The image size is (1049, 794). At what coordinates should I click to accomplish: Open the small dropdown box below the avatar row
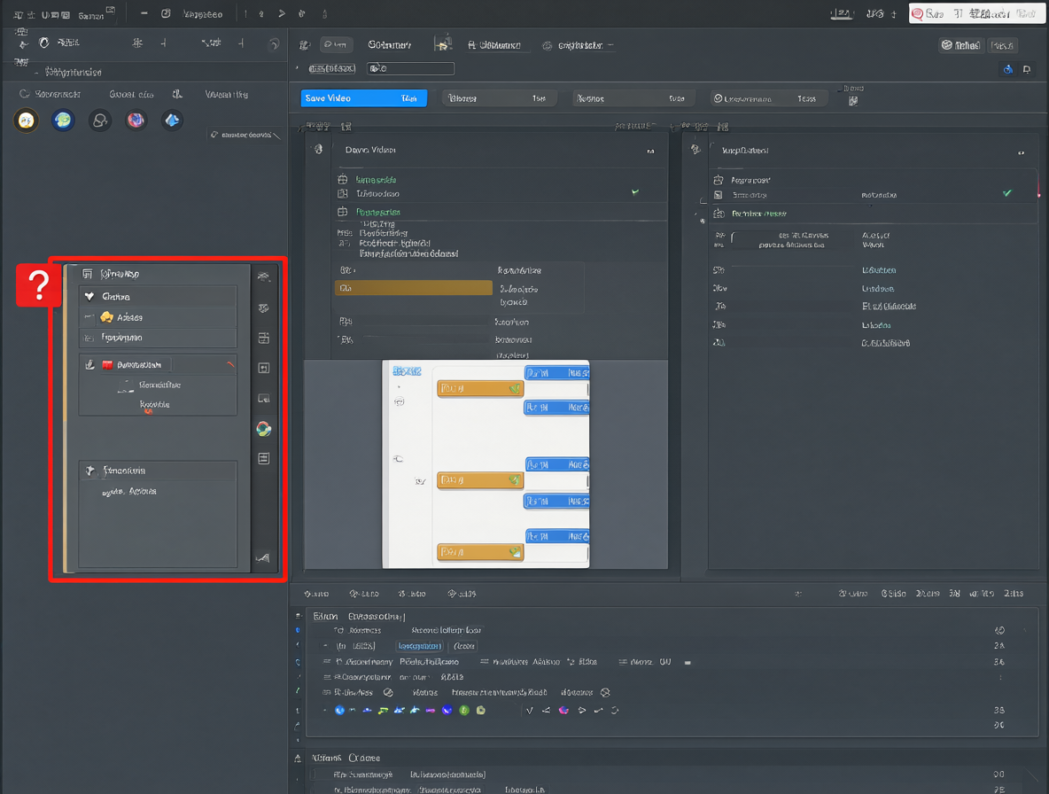pos(245,135)
